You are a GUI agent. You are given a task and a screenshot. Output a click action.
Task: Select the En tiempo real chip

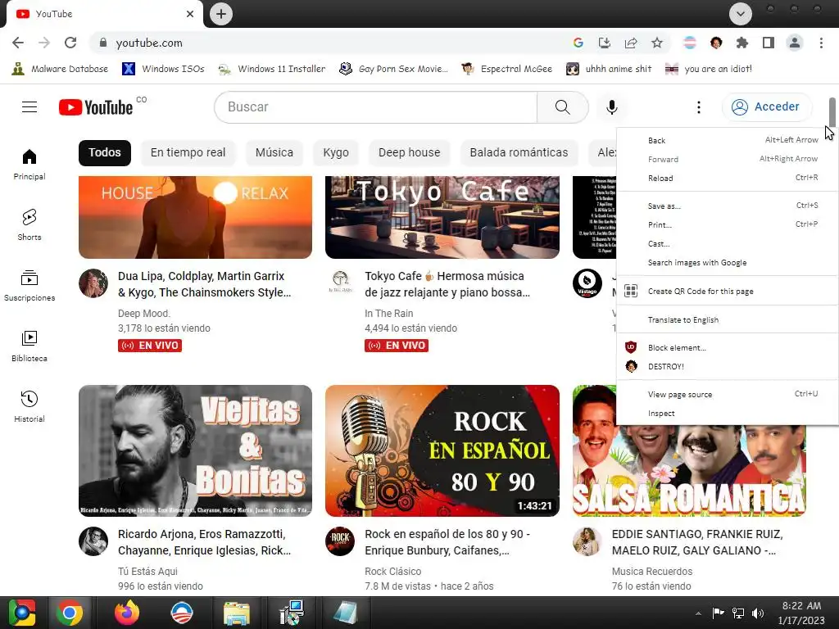(x=188, y=152)
